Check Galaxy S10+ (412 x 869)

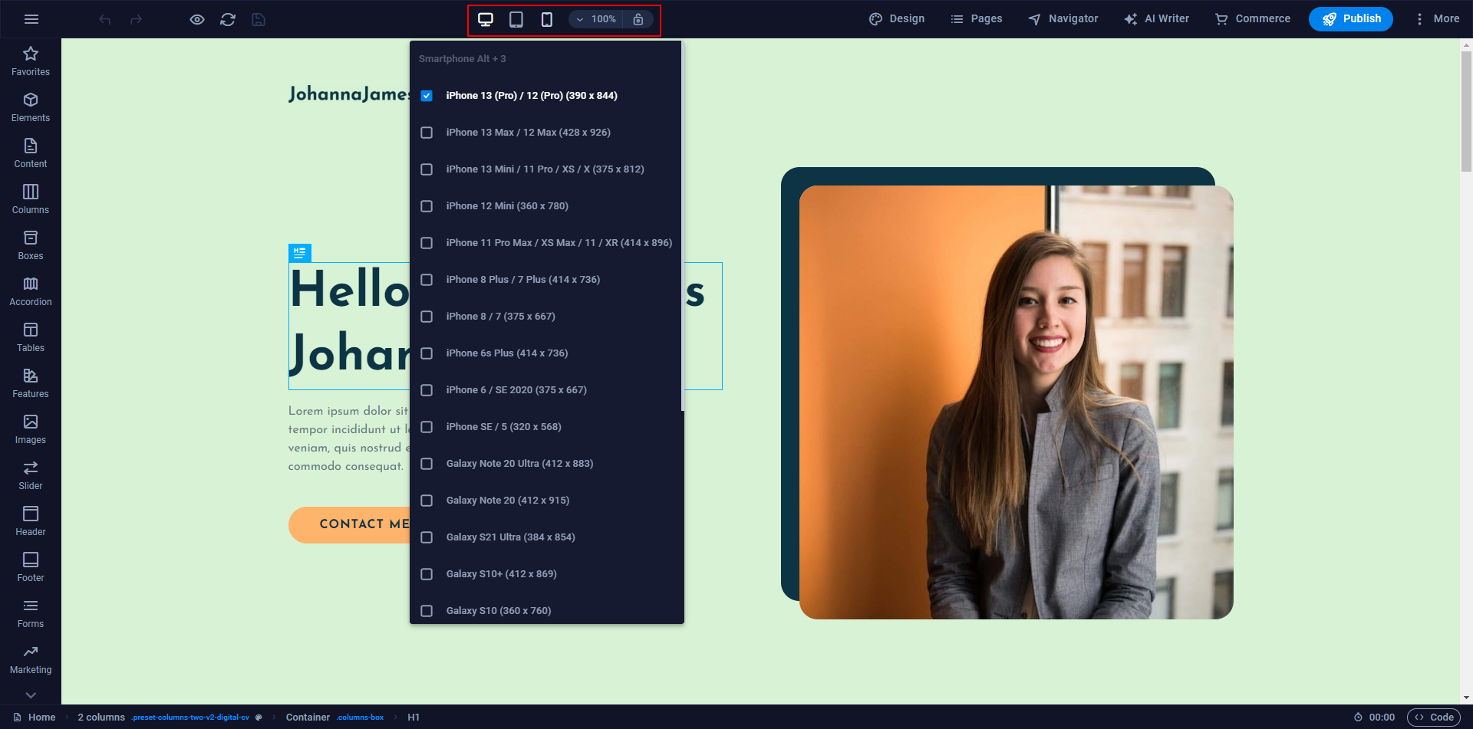(x=427, y=574)
